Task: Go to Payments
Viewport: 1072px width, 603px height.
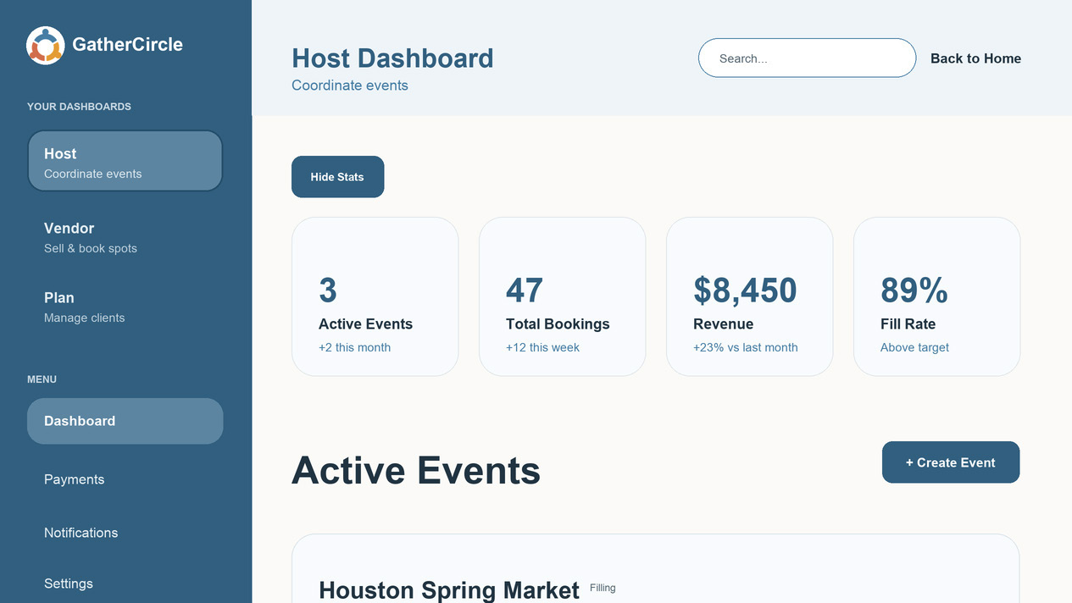Action: click(125, 479)
